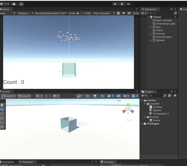Select the Move tool
This screenshot has width=187, height=166.
pyautogui.click(x=2, y=109)
